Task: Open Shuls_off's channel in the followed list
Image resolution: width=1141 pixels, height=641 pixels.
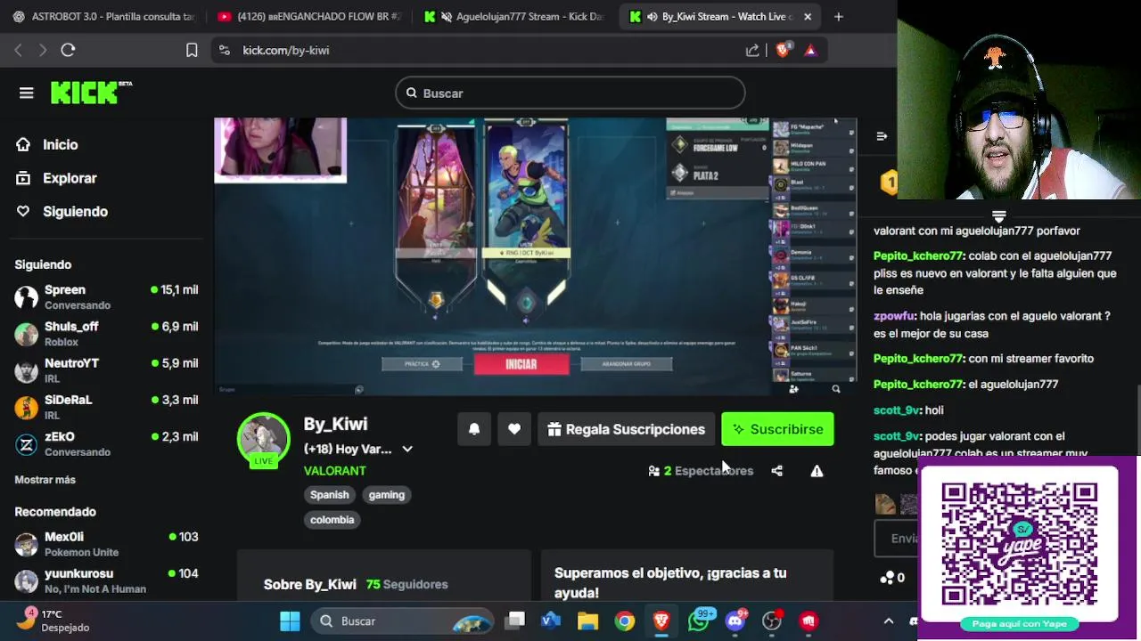Action: tap(107, 334)
